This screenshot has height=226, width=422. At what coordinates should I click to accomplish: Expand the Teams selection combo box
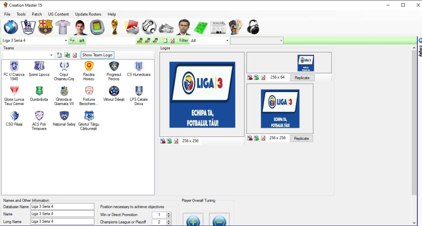[51, 55]
